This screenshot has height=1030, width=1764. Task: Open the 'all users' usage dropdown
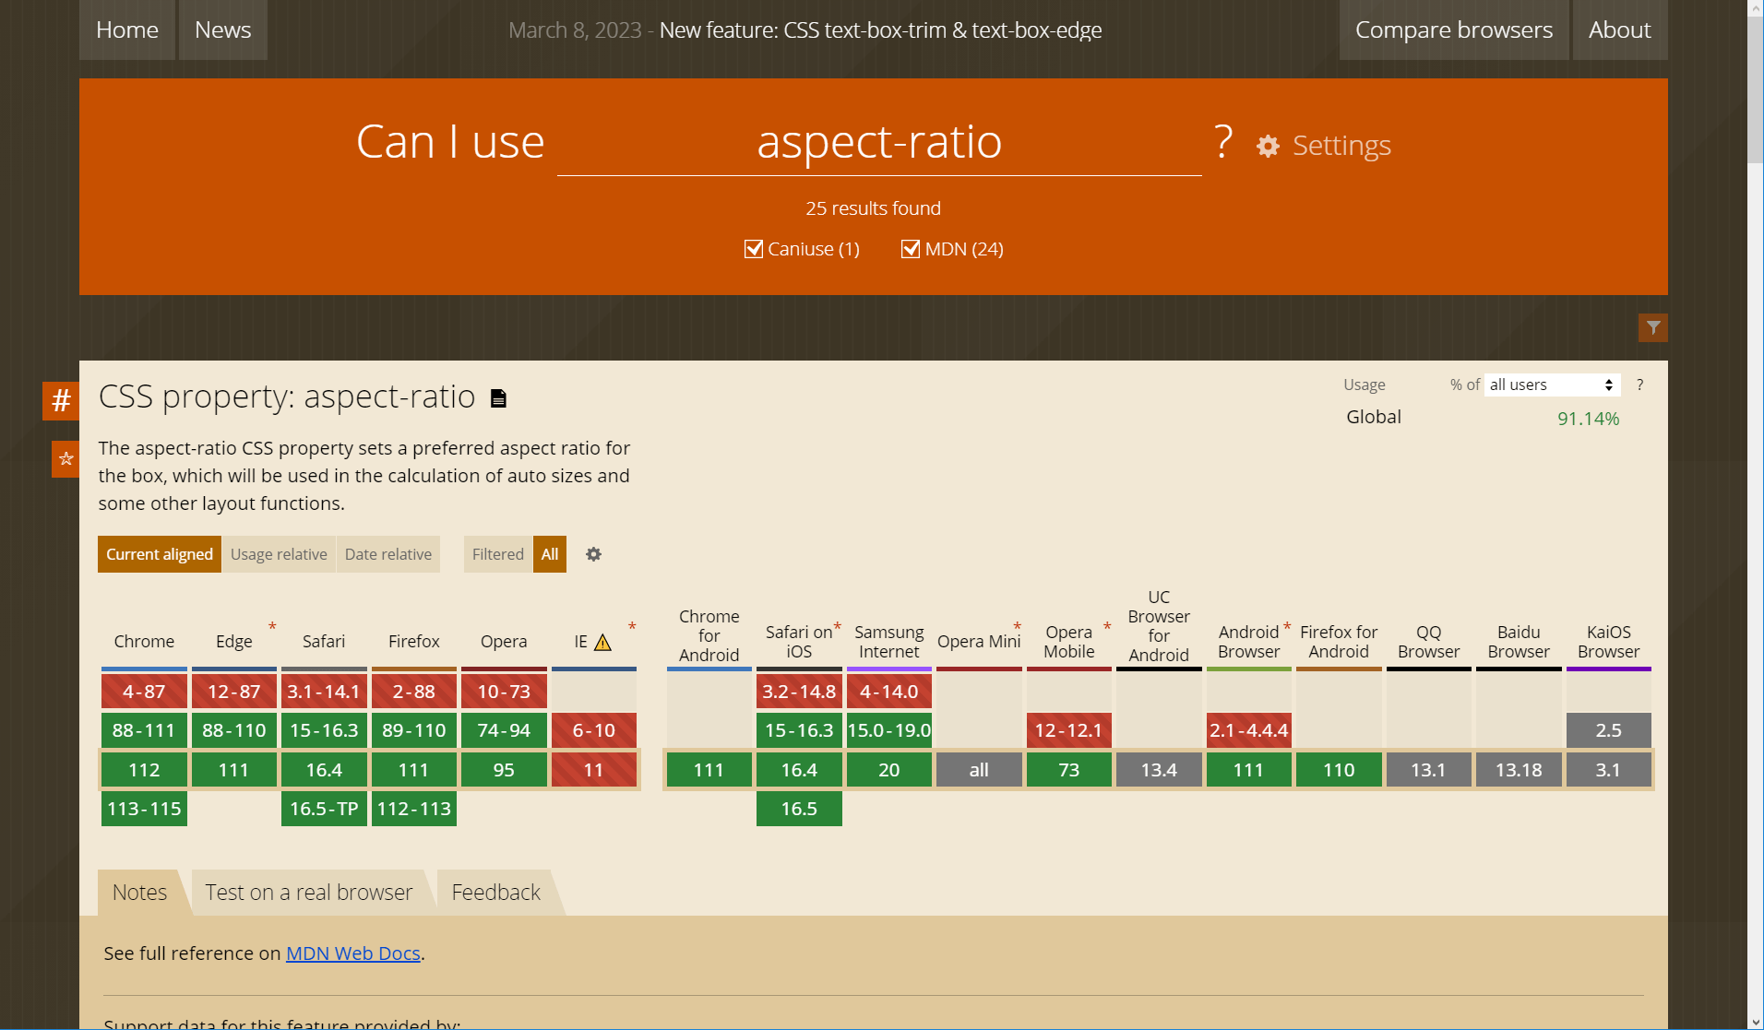point(1553,385)
